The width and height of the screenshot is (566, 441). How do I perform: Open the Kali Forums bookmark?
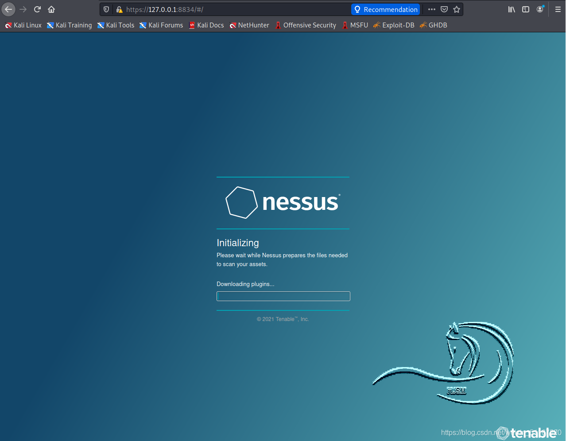tap(161, 25)
